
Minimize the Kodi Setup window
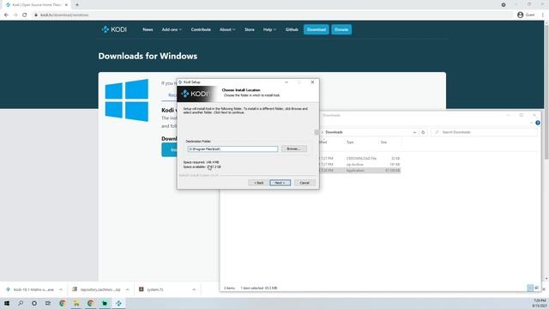[x=287, y=82]
